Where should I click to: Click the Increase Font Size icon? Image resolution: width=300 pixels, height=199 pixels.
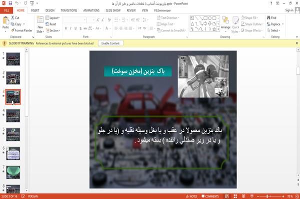tap(98, 20)
